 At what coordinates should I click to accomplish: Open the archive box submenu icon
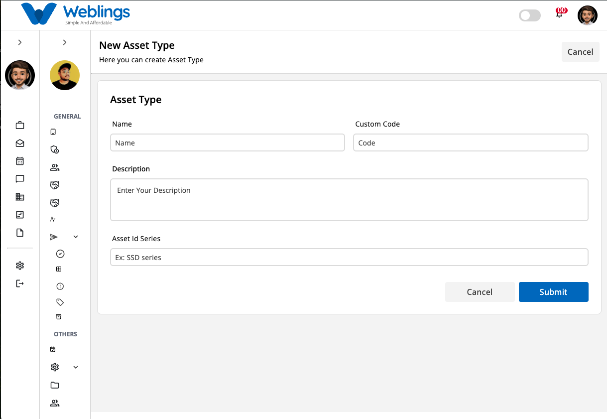coord(59,317)
